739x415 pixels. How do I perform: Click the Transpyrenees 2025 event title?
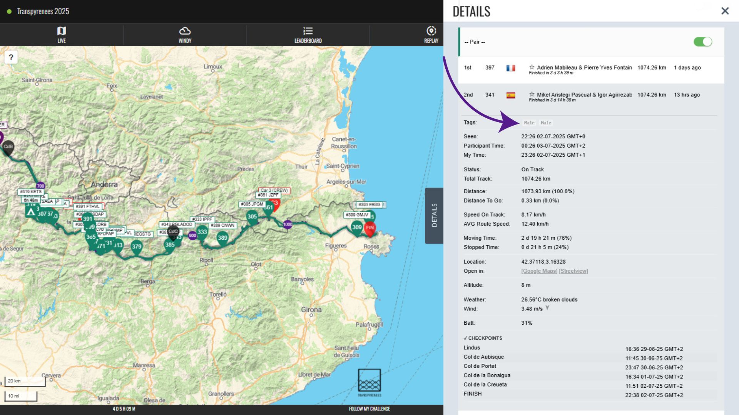point(43,11)
